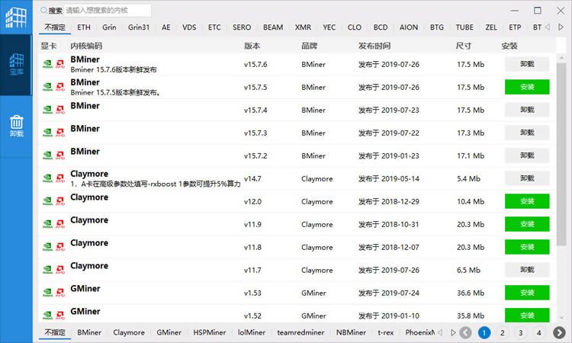Switch to the 不指定 coin tab
Screen dimensions: 572x343
pyautogui.click(x=55, y=27)
